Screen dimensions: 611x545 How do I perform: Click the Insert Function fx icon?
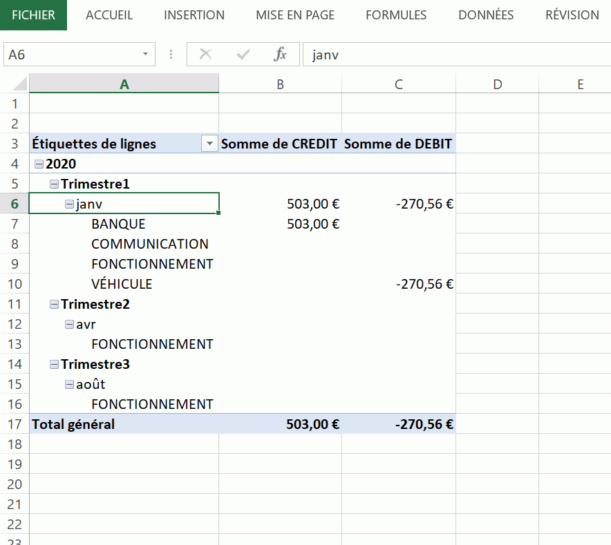point(280,55)
